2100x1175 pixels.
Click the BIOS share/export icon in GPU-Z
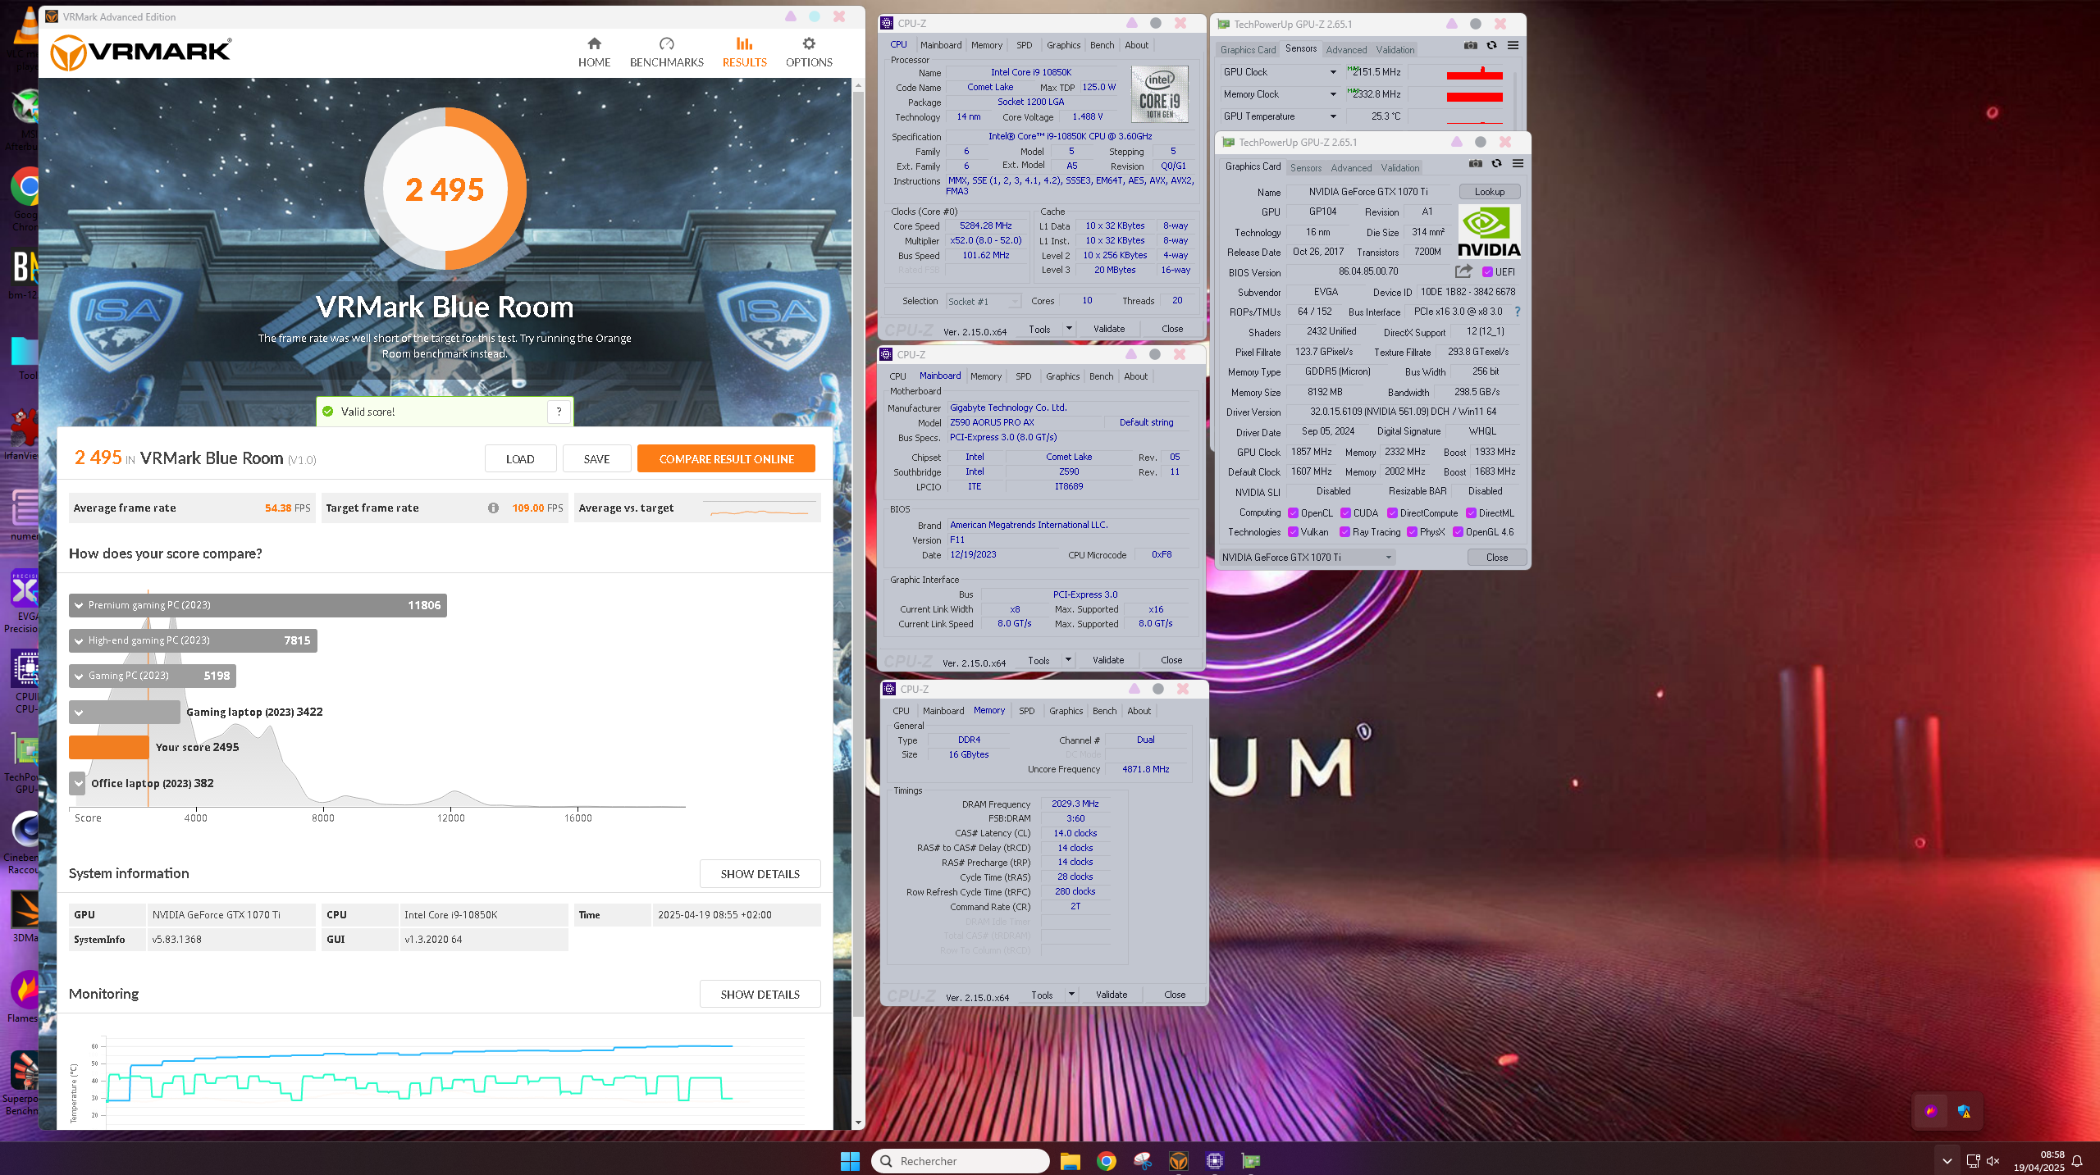pos(1463,271)
